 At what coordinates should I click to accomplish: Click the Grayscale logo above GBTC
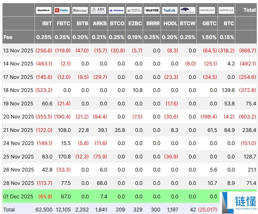[x=207, y=10]
